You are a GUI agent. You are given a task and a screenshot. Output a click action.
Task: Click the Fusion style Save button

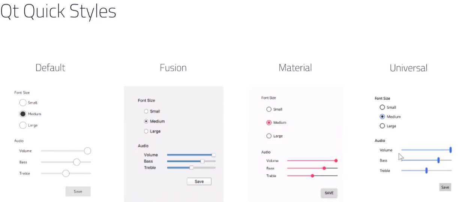[x=199, y=181]
